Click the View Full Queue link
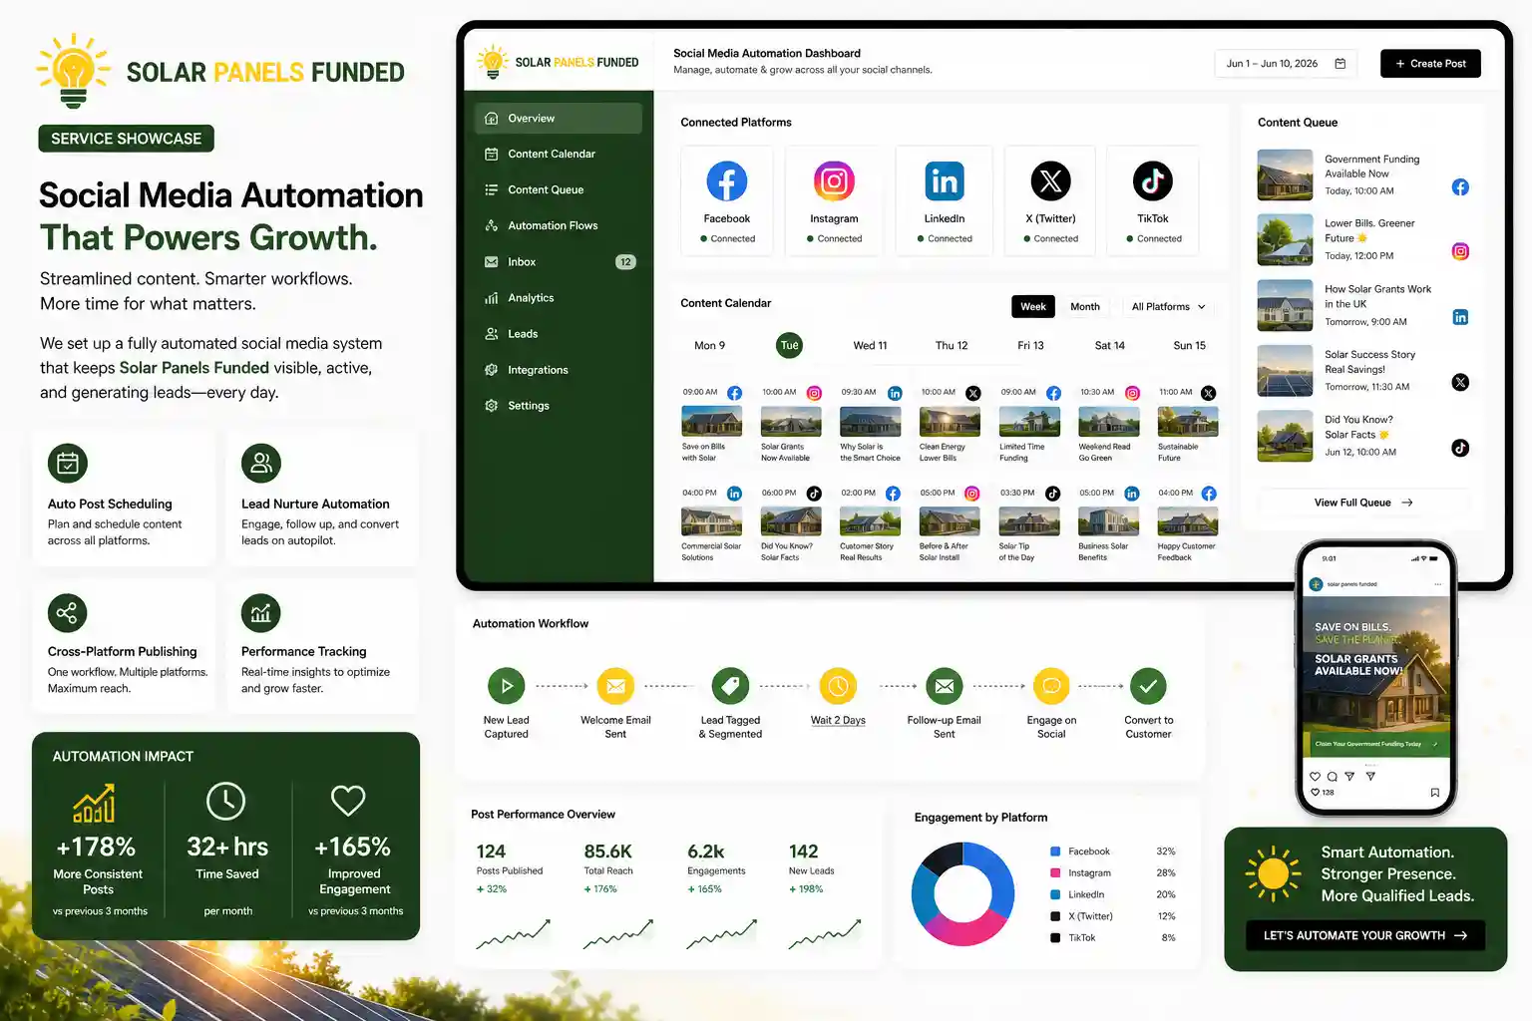Screen dimensions: 1532x1021 [x=1362, y=503]
